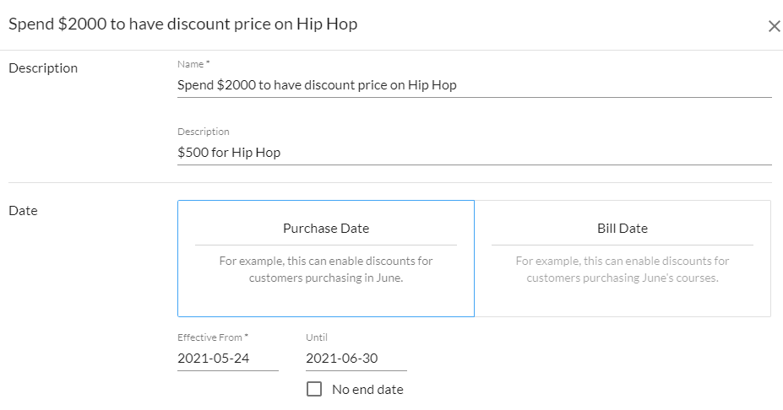The width and height of the screenshot is (783, 410).
Task: Click the small 'Name *' field label
Action: click(x=193, y=64)
